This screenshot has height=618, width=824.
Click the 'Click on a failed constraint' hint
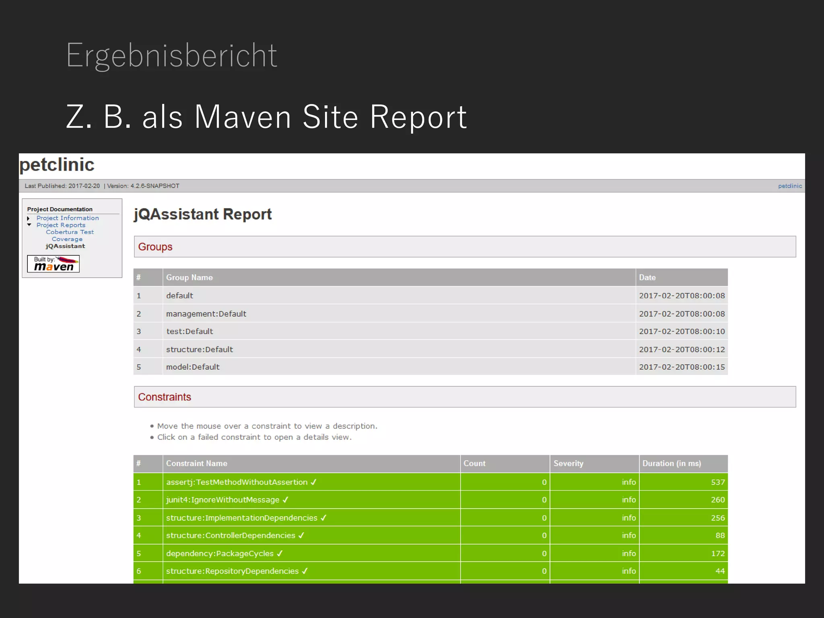[254, 437]
